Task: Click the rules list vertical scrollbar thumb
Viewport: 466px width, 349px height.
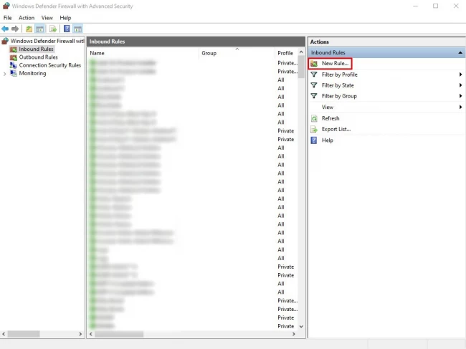Action: point(301,67)
